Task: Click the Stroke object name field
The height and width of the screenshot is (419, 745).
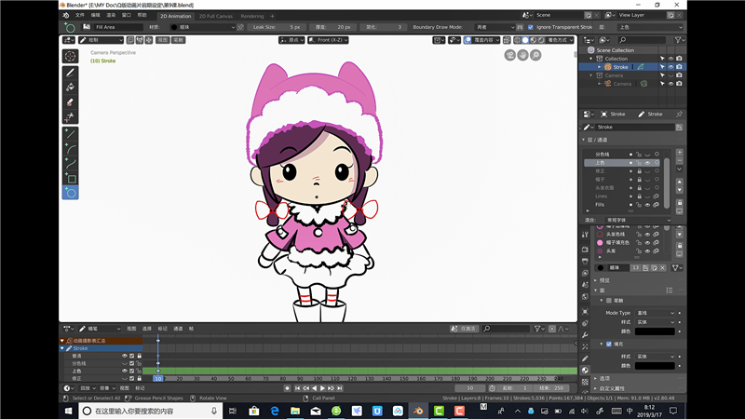Action: click(635, 128)
